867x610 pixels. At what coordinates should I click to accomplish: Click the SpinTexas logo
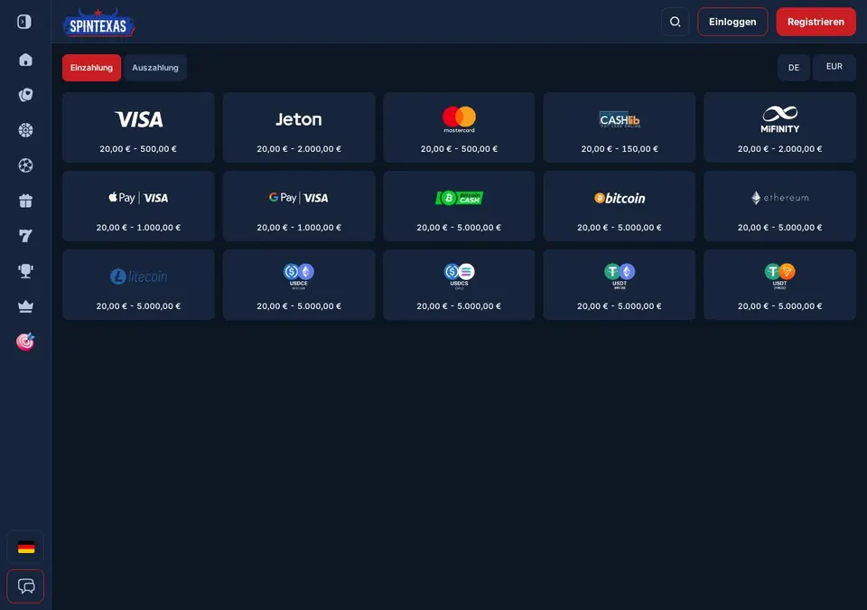pyautogui.click(x=99, y=23)
